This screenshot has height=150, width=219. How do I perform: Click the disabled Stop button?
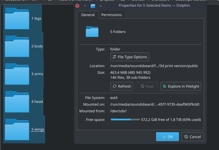coord(147,86)
